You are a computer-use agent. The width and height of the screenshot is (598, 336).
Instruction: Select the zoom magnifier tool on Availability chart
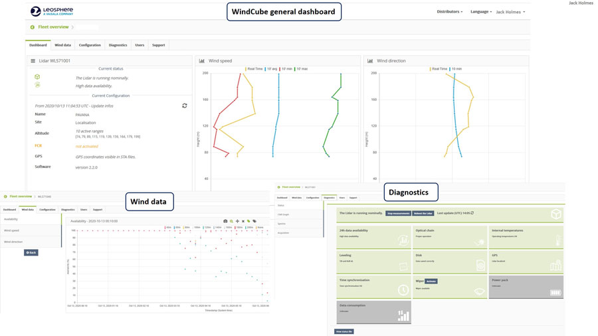(231, 221)
